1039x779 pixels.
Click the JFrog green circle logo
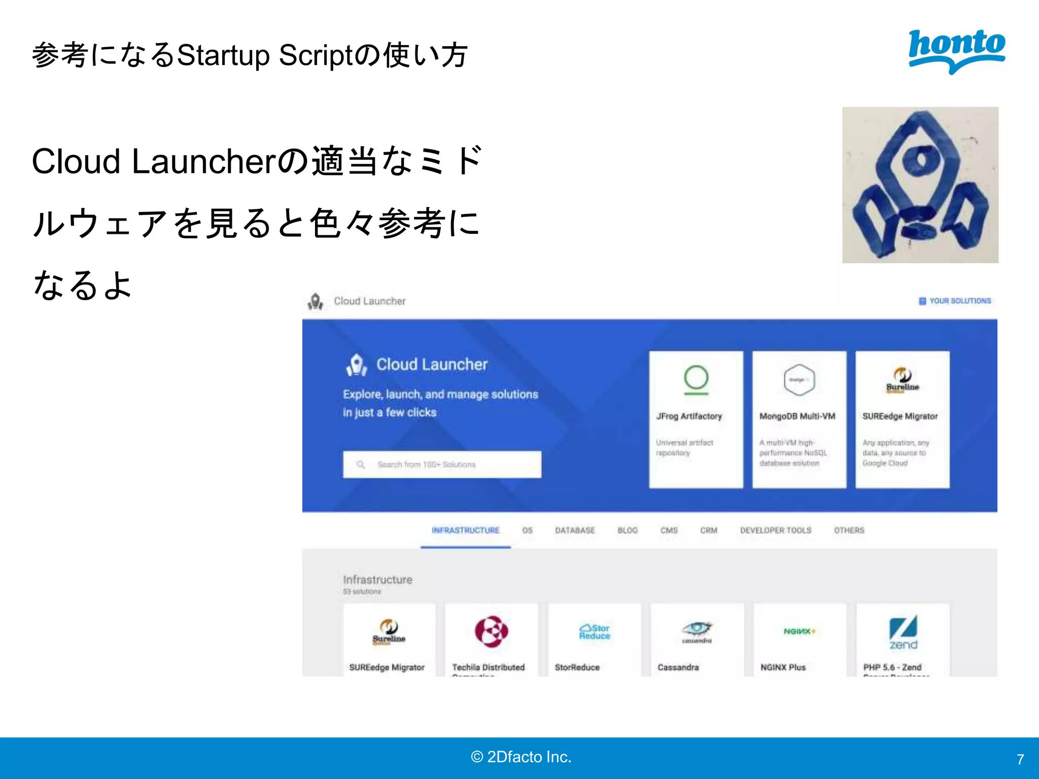coord(696,379)
